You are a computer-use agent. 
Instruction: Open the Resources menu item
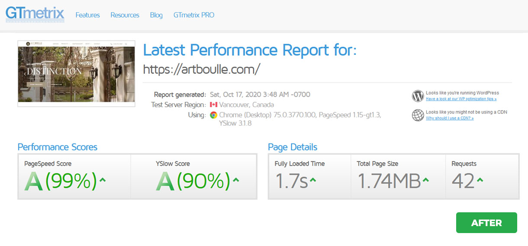pos(125,15)
